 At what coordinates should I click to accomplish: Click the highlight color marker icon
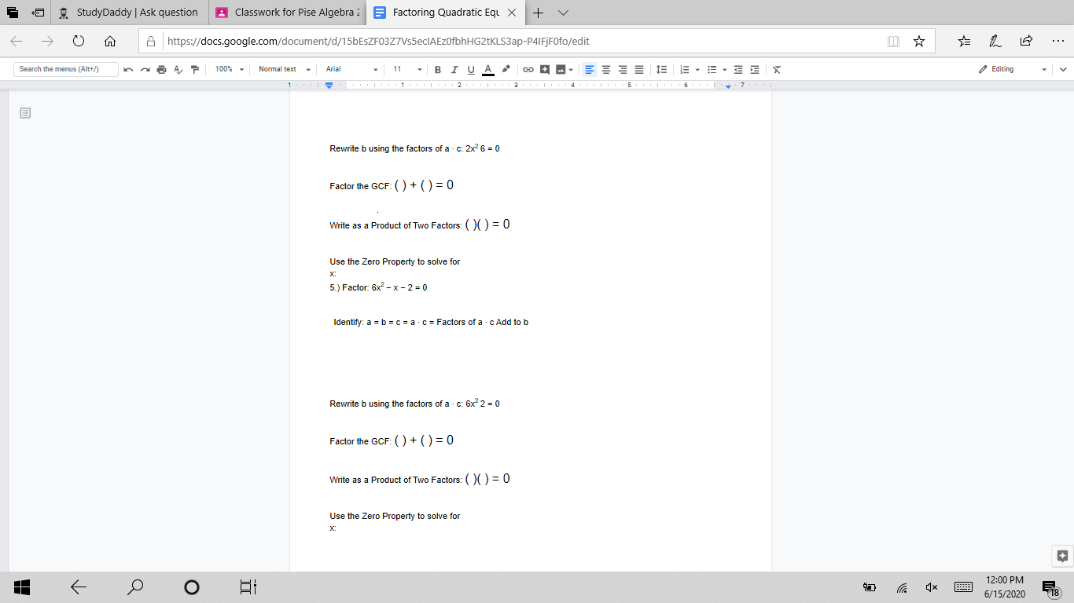506,69
